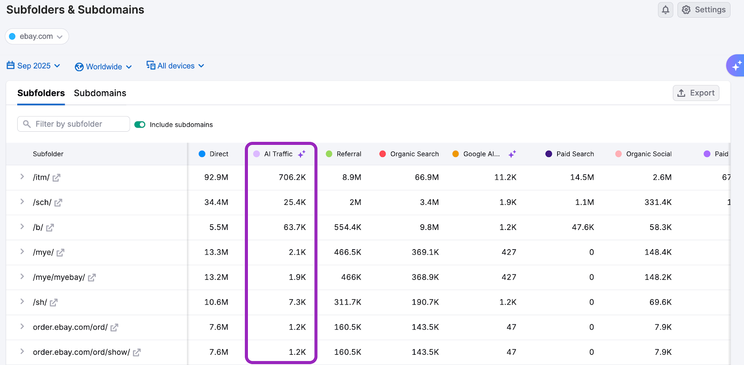Click the red Organic Search color dot
The height and width of the screenshot is (365, 744).
coord(383,154)
